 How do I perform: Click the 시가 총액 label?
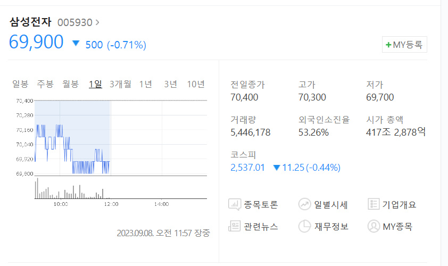coord(385,120)
